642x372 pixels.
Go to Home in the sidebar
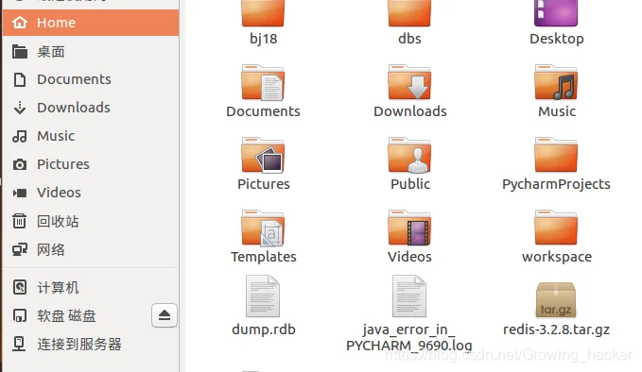click(91, 23)
